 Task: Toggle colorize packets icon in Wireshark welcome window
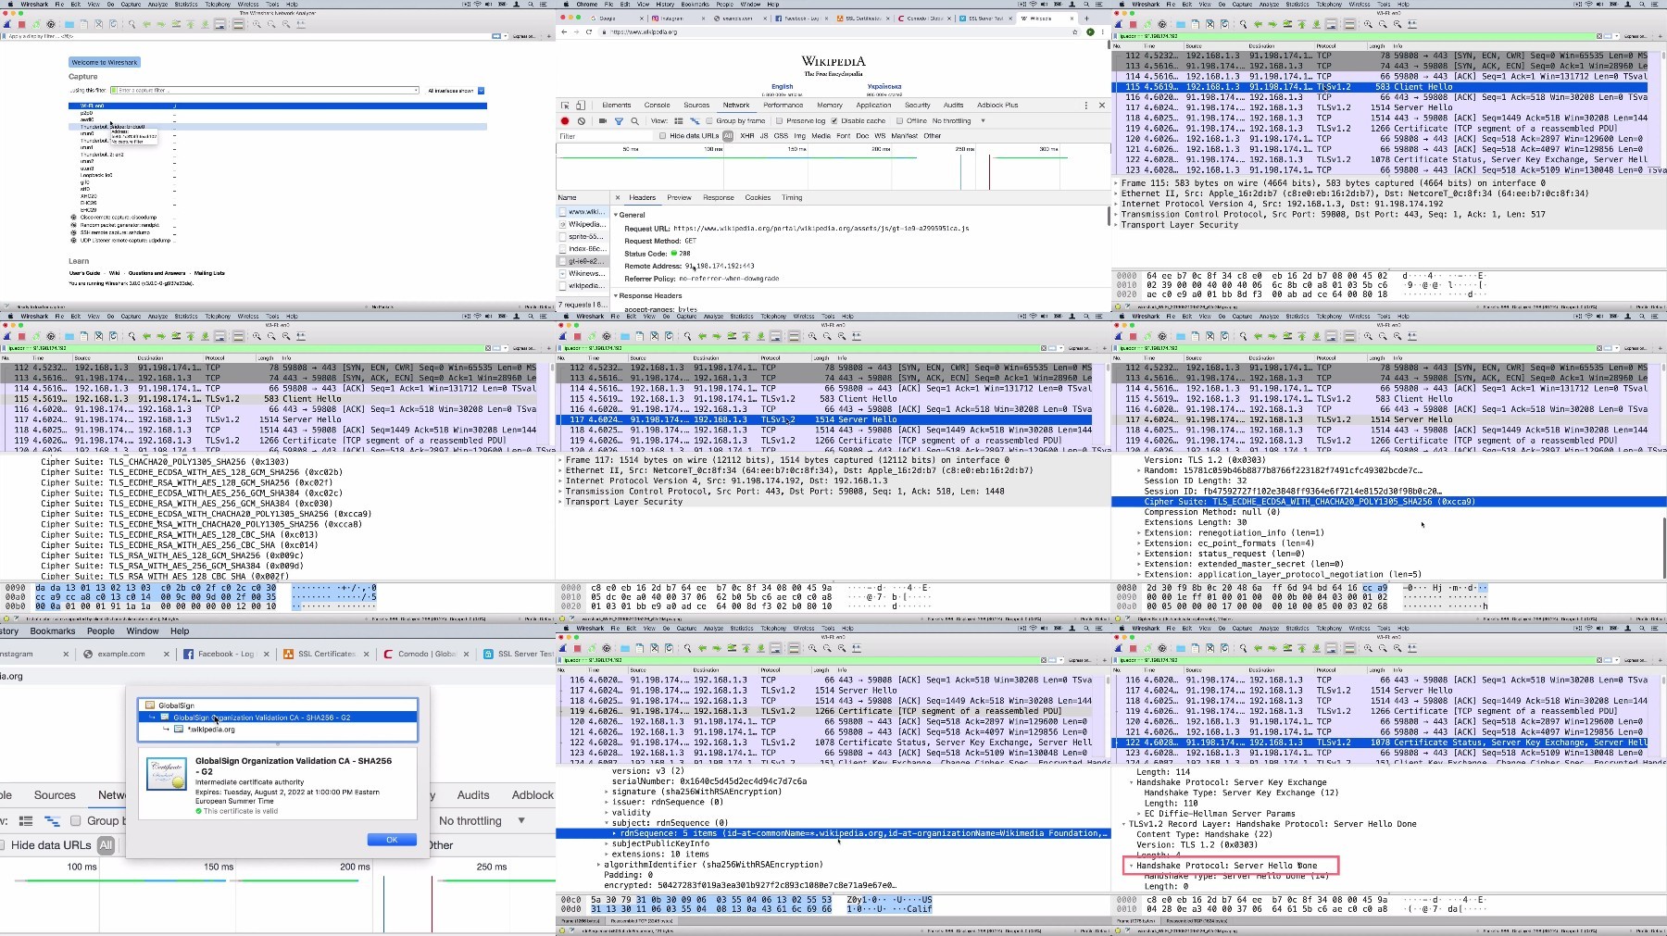tap(238, 24)
